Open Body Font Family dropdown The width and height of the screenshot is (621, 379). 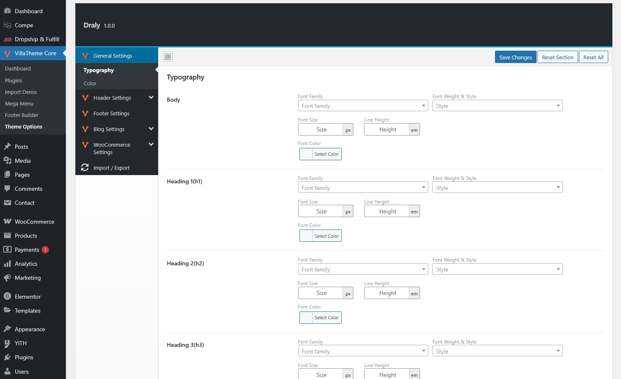tap(363, 106)
